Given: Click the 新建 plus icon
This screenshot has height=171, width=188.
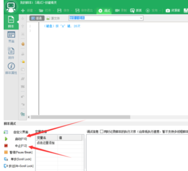Looking at the screenshot, I should point(23,10).
